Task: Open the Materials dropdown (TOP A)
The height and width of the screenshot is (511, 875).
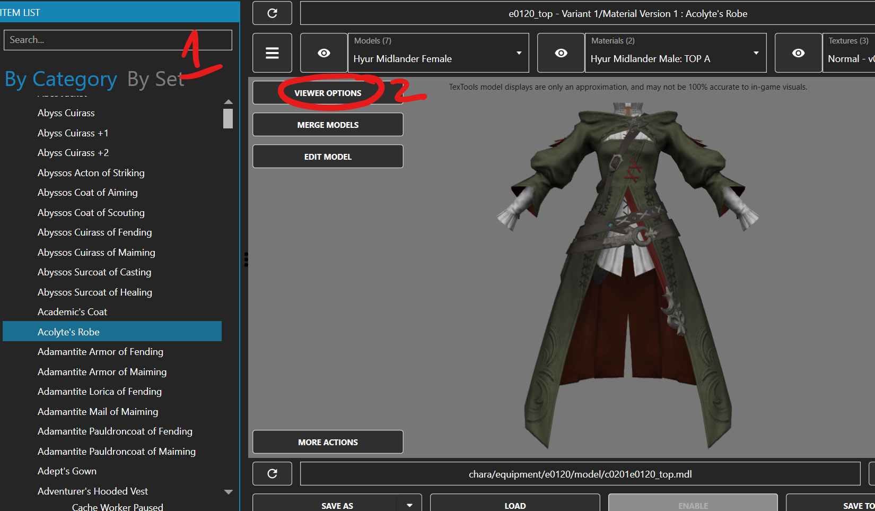Action: tap(676, 53)
